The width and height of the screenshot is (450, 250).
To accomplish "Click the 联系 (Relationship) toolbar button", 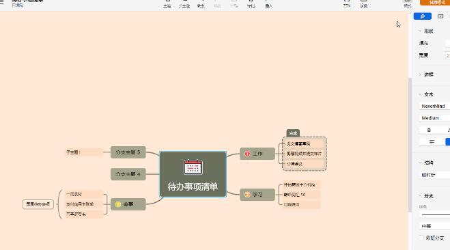I will point(201,3).
